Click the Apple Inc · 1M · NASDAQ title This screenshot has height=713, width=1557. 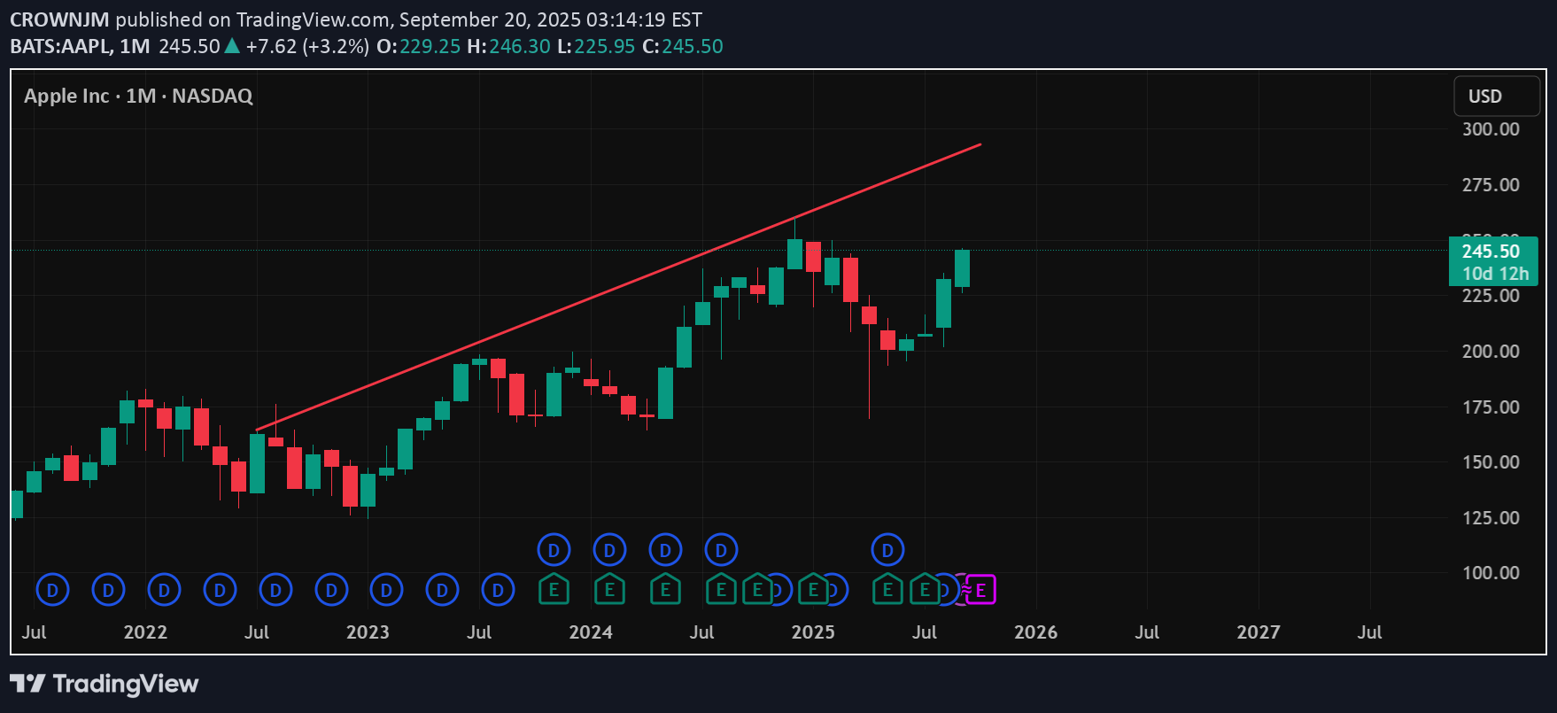(138, 96)
